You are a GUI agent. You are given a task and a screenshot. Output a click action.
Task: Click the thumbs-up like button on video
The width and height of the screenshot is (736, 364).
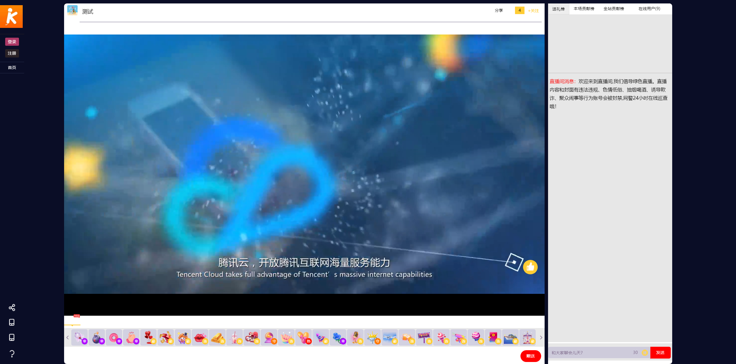click(x=530, y=267)
